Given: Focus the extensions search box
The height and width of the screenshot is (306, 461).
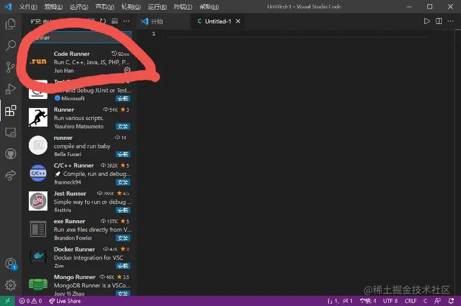Looking at the screenshot, I should click(80, 38).
